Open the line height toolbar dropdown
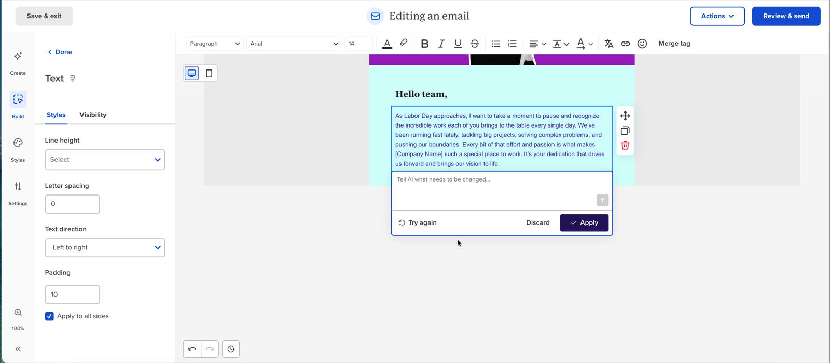 pyautogui.click(x=560, y=44)
